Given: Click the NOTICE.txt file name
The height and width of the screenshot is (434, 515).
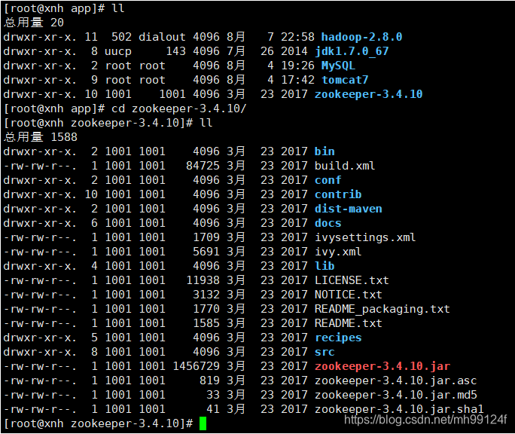Looking at the screenshot, I should pos(348,295).
